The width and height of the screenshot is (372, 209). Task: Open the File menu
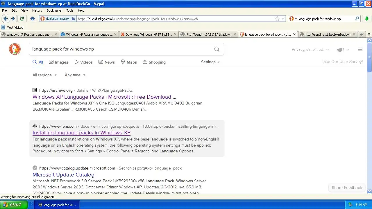point(4,10)
